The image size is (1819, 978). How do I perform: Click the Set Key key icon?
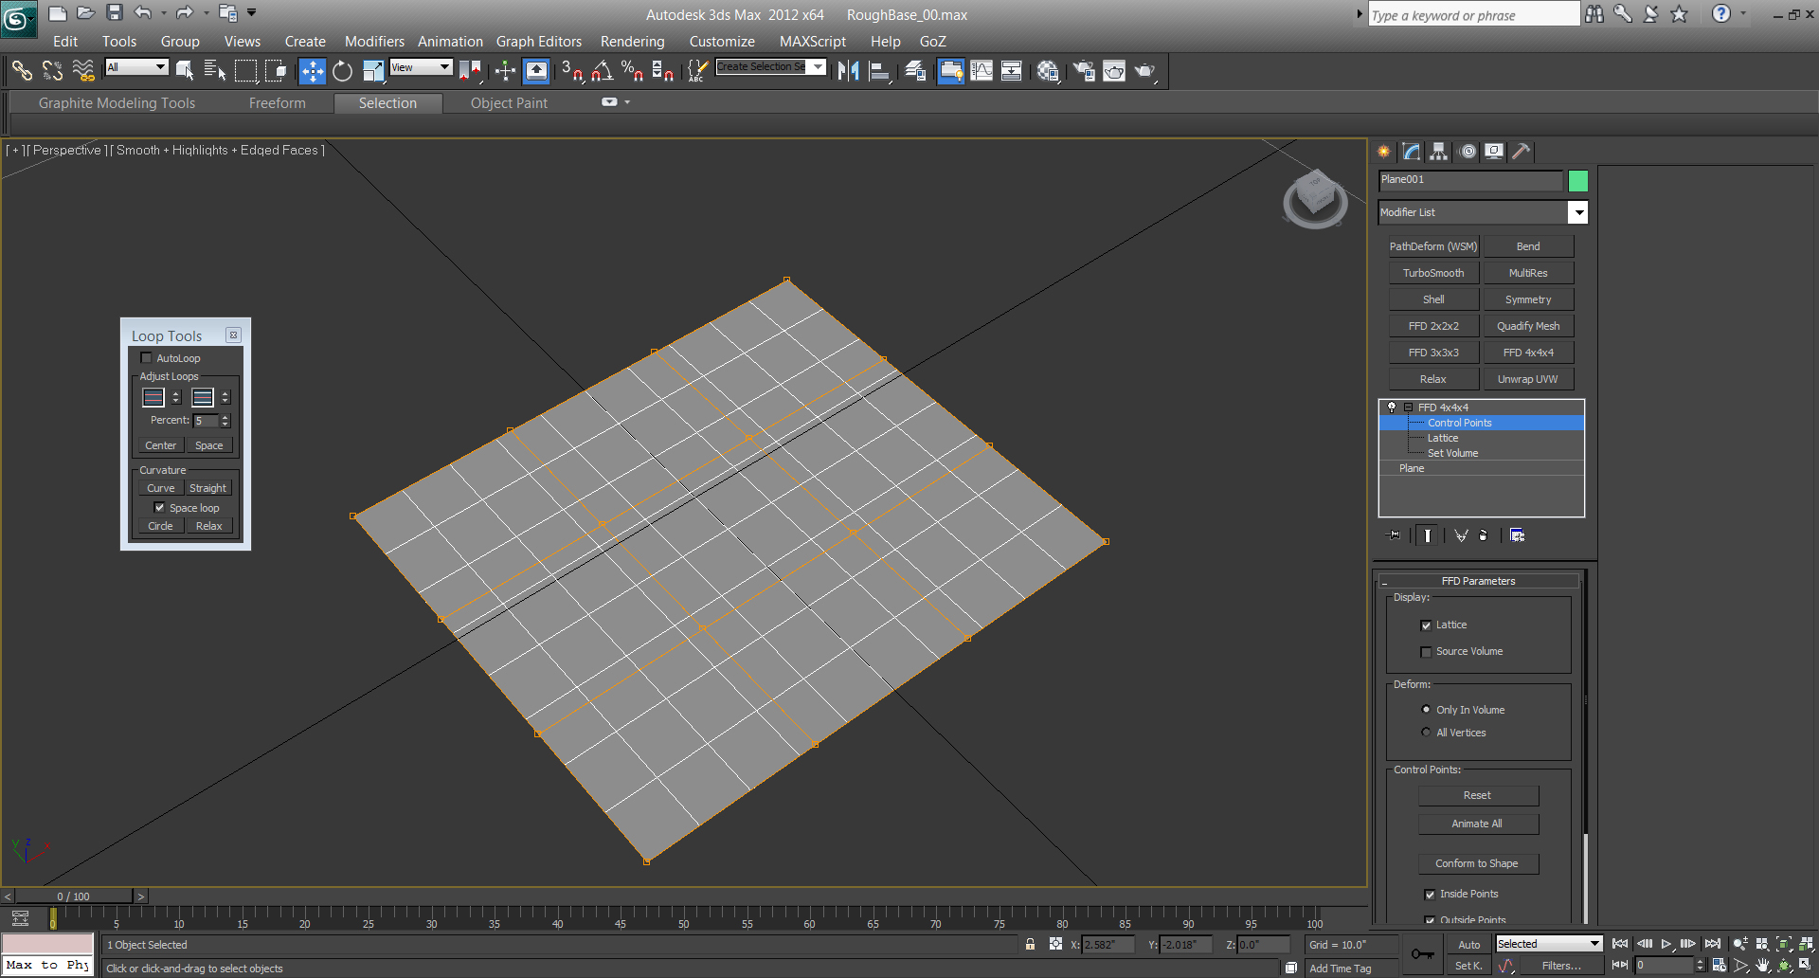(x=1422, y=954)
